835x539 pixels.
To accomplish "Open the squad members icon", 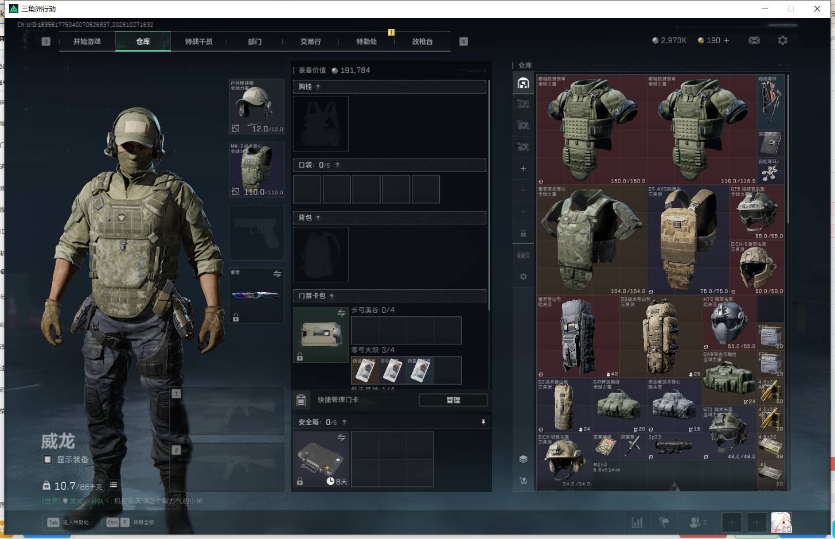I will point(697,522).
